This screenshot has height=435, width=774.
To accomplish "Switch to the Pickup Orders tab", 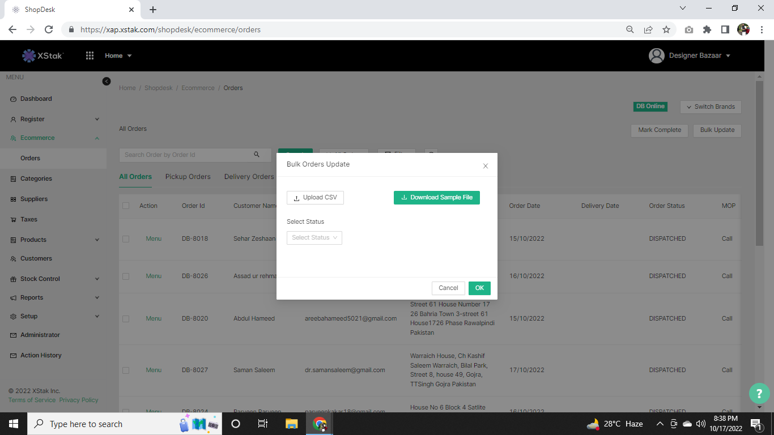I will pos(188,177).
